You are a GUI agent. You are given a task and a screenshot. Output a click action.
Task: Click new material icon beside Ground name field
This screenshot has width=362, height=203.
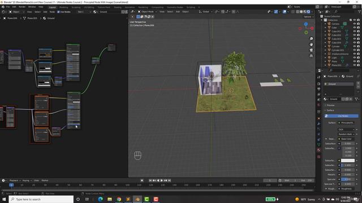[347, 99]
